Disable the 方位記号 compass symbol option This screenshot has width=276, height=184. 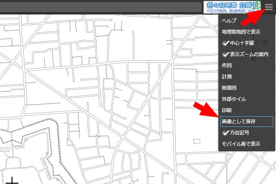click(240, 133)
